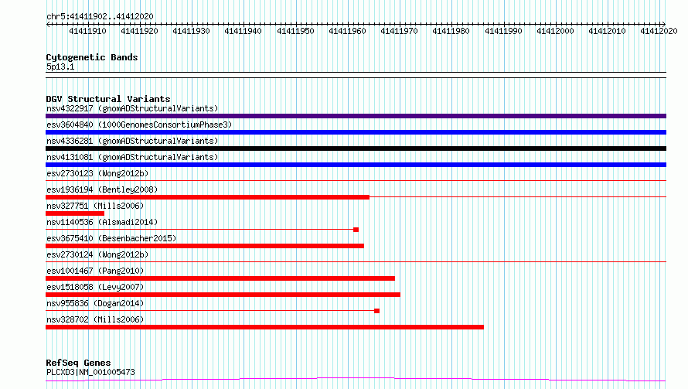Click the long red nsv328702 variant bar
This screenshot has width=688, height=389.
coord(264,327)
